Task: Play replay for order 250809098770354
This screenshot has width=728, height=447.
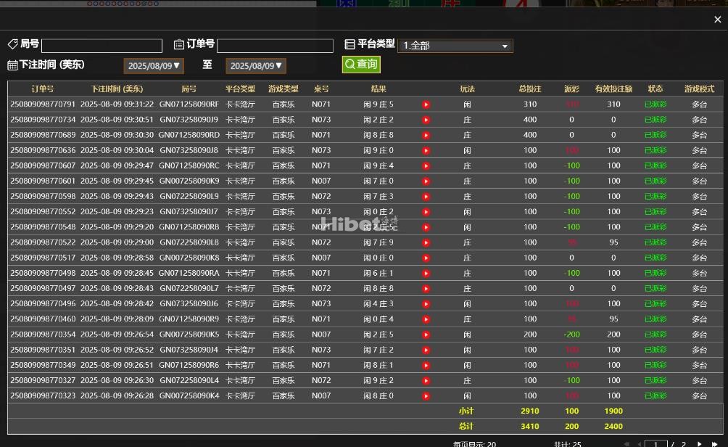Action: pos(426,335)
